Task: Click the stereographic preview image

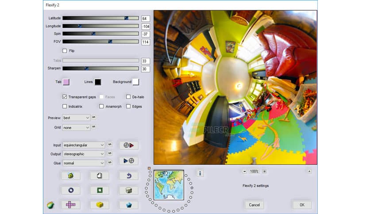Action: (x=235, y=87)
